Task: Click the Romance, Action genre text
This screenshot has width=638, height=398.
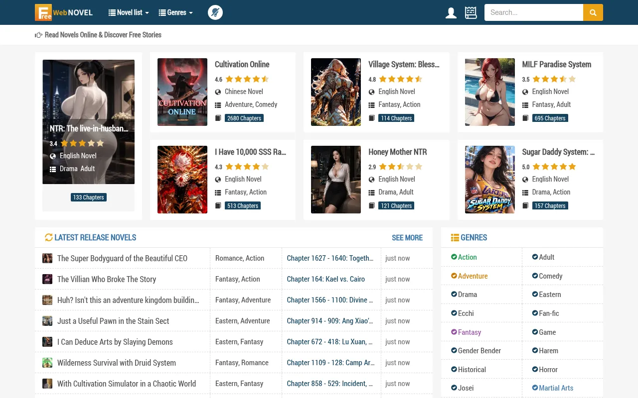Action: [240, 258]
